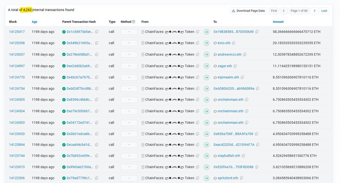The height and width of the screenshot is (183, 340).
Task: Copy parent hash 0x278e658bd1…
Action: click(97, 55)
